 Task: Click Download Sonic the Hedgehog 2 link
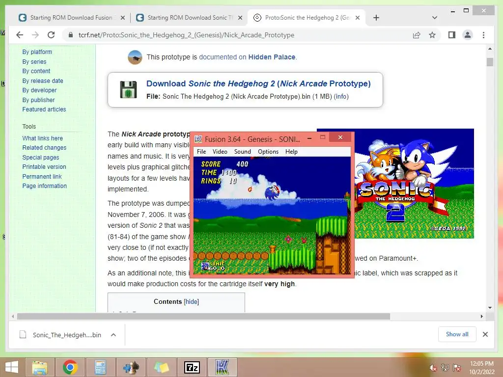point(258,83)
